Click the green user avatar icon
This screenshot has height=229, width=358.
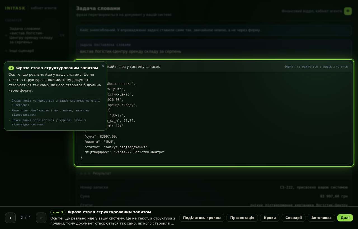tap(348, 11)
